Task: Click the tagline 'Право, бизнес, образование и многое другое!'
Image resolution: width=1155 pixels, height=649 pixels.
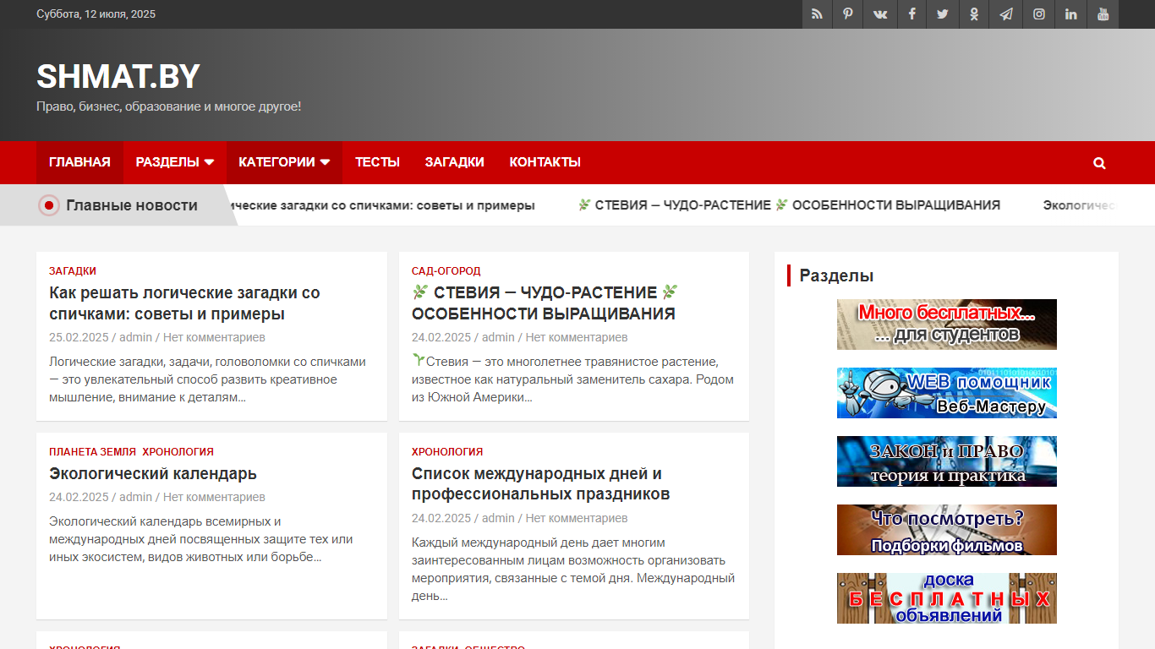Action: 169,106
